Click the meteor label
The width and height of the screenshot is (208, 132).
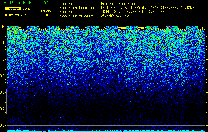pyautogui.click(x=47, y=10)
